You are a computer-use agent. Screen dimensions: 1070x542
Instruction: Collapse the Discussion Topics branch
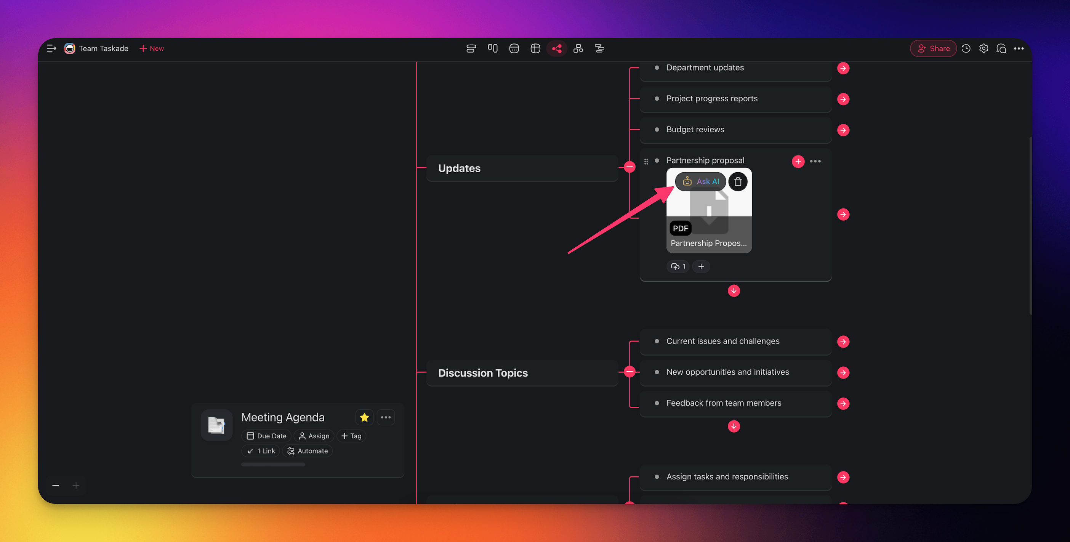tap(630, 372)
